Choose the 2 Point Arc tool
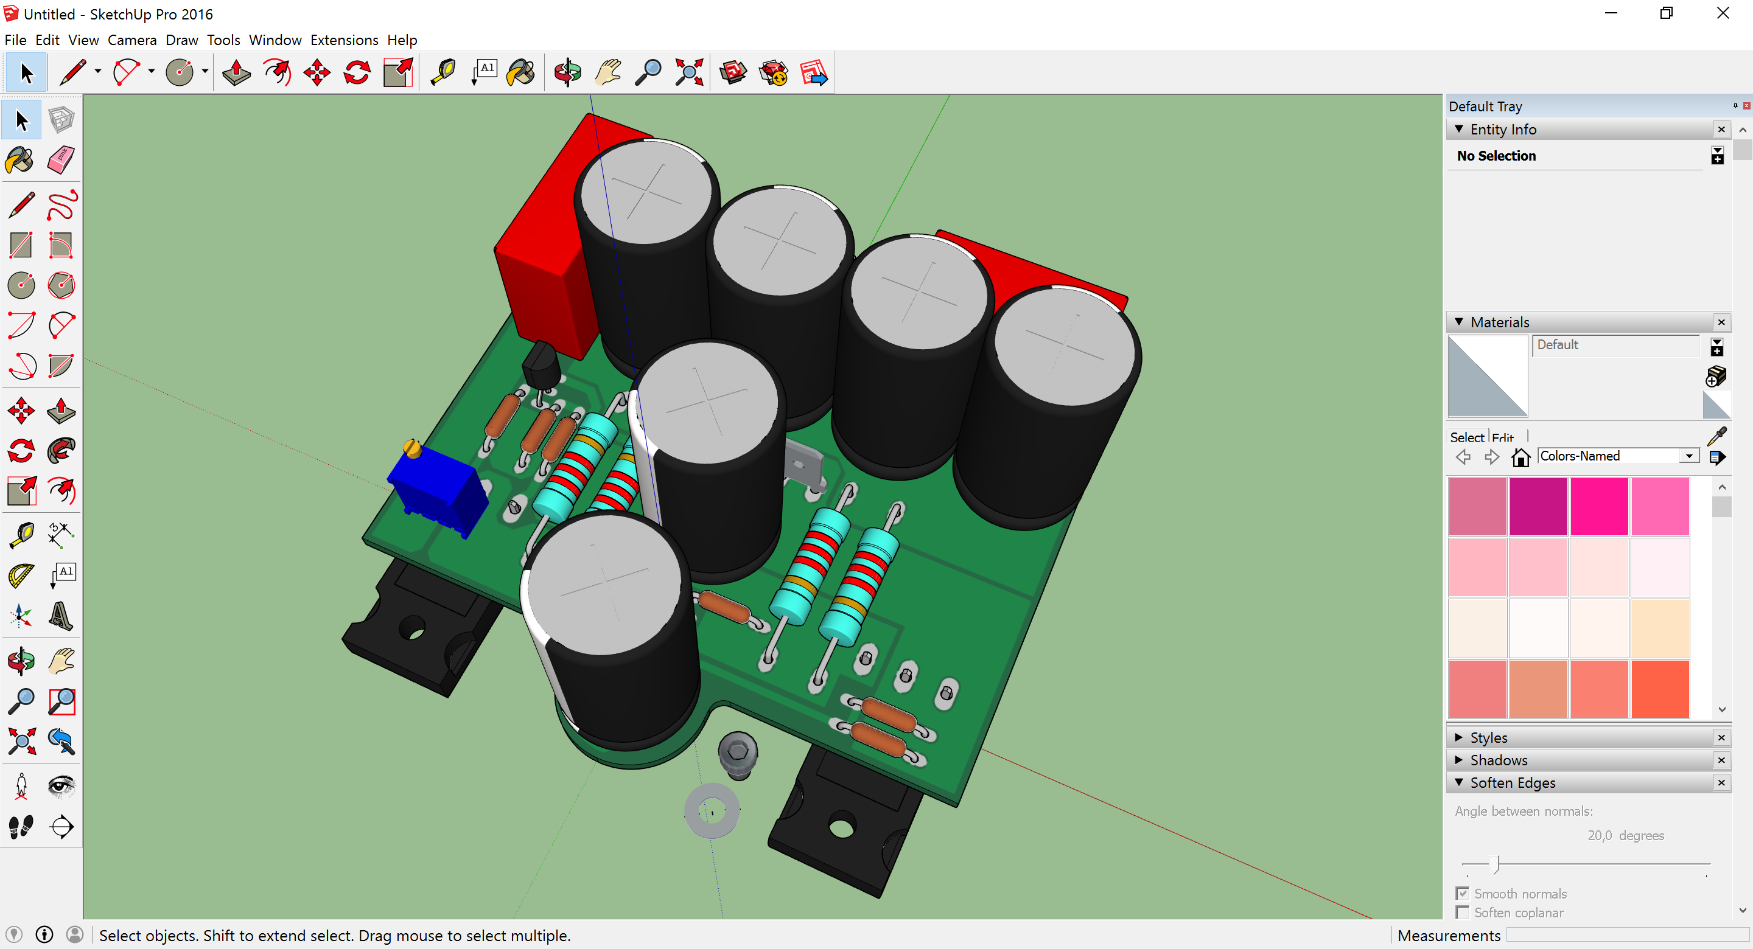The height and width of the screenshot is (949, 1753). tap(61, 325)
